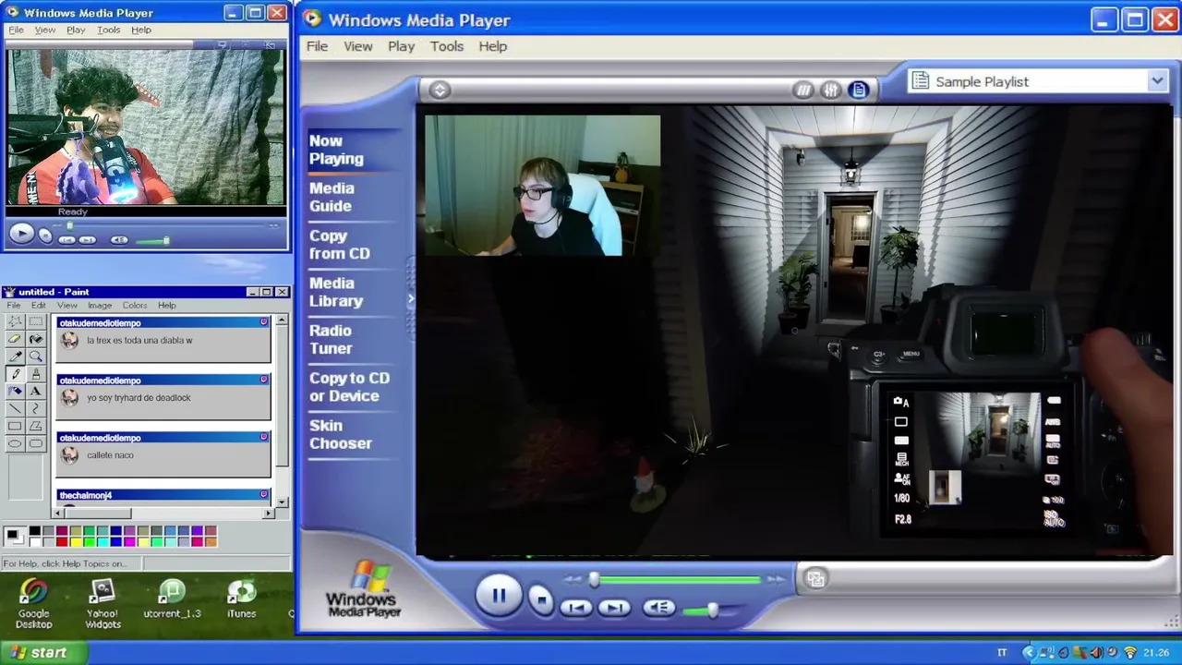This screenshot has height=665, width=1182.
Task: Click the show hidden tray icons arrow
Action: (1030, 653)
